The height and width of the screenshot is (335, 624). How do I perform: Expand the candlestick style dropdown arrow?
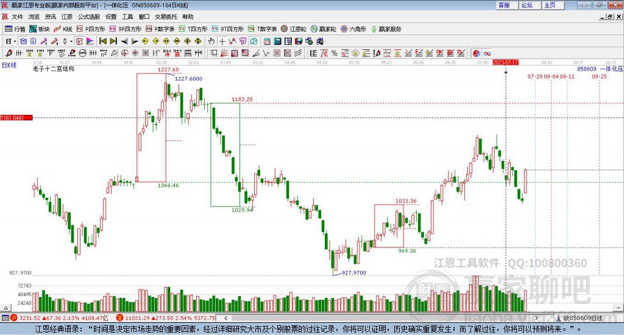tap(71, 41)
